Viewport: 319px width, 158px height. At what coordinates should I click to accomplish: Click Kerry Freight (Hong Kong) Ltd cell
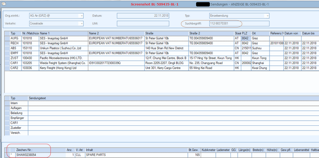tap(63, 68)
